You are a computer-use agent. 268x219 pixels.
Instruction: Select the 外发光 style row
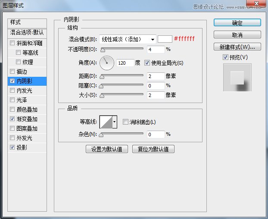pyautogui.click(x=27, y=138)
